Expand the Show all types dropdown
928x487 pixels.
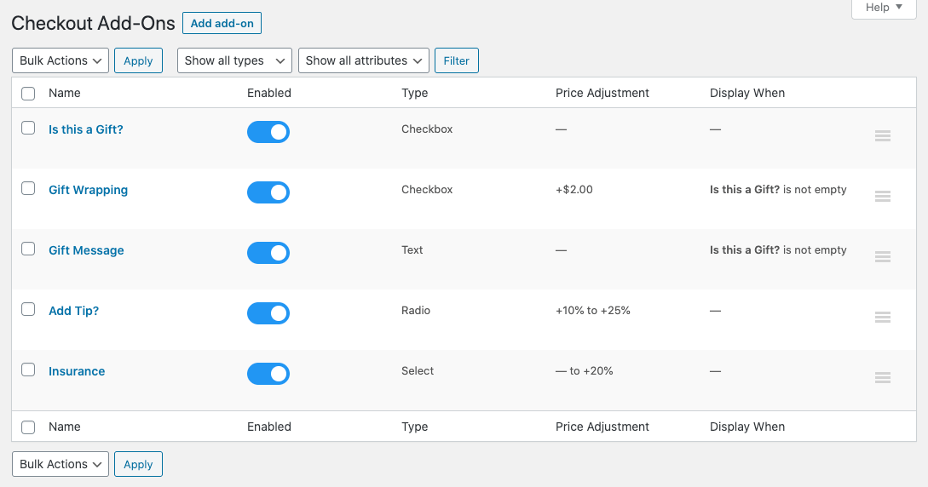(234, 60)
